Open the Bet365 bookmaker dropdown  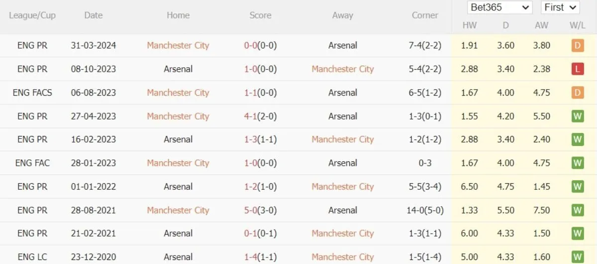(499, 7)
